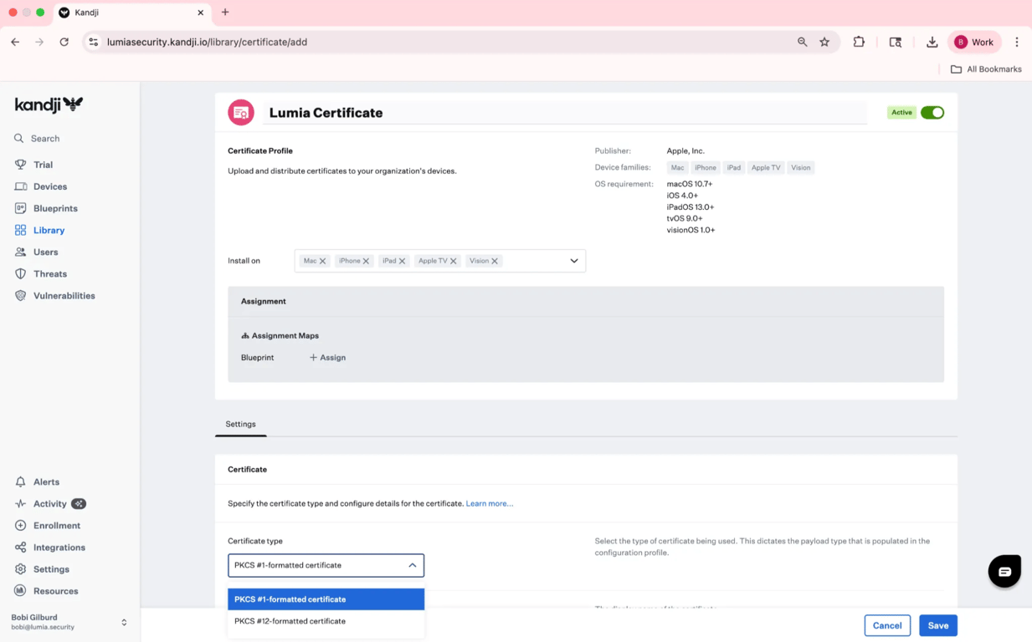This screenshot has height=642, width=1032.
Task: Expand the user account switcher for Bobi Gilburd
Action: click(x=124, y=622)
